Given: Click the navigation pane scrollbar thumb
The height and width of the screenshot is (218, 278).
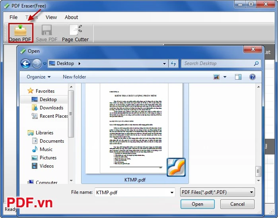Looking at the screenshot, I should [71, 114].
